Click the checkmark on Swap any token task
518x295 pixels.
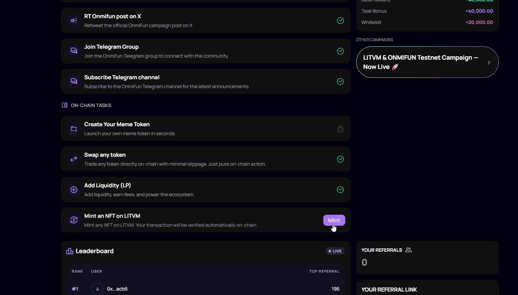pos(340,159)
